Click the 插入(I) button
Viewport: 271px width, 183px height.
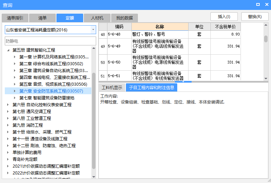click(224, 17)
